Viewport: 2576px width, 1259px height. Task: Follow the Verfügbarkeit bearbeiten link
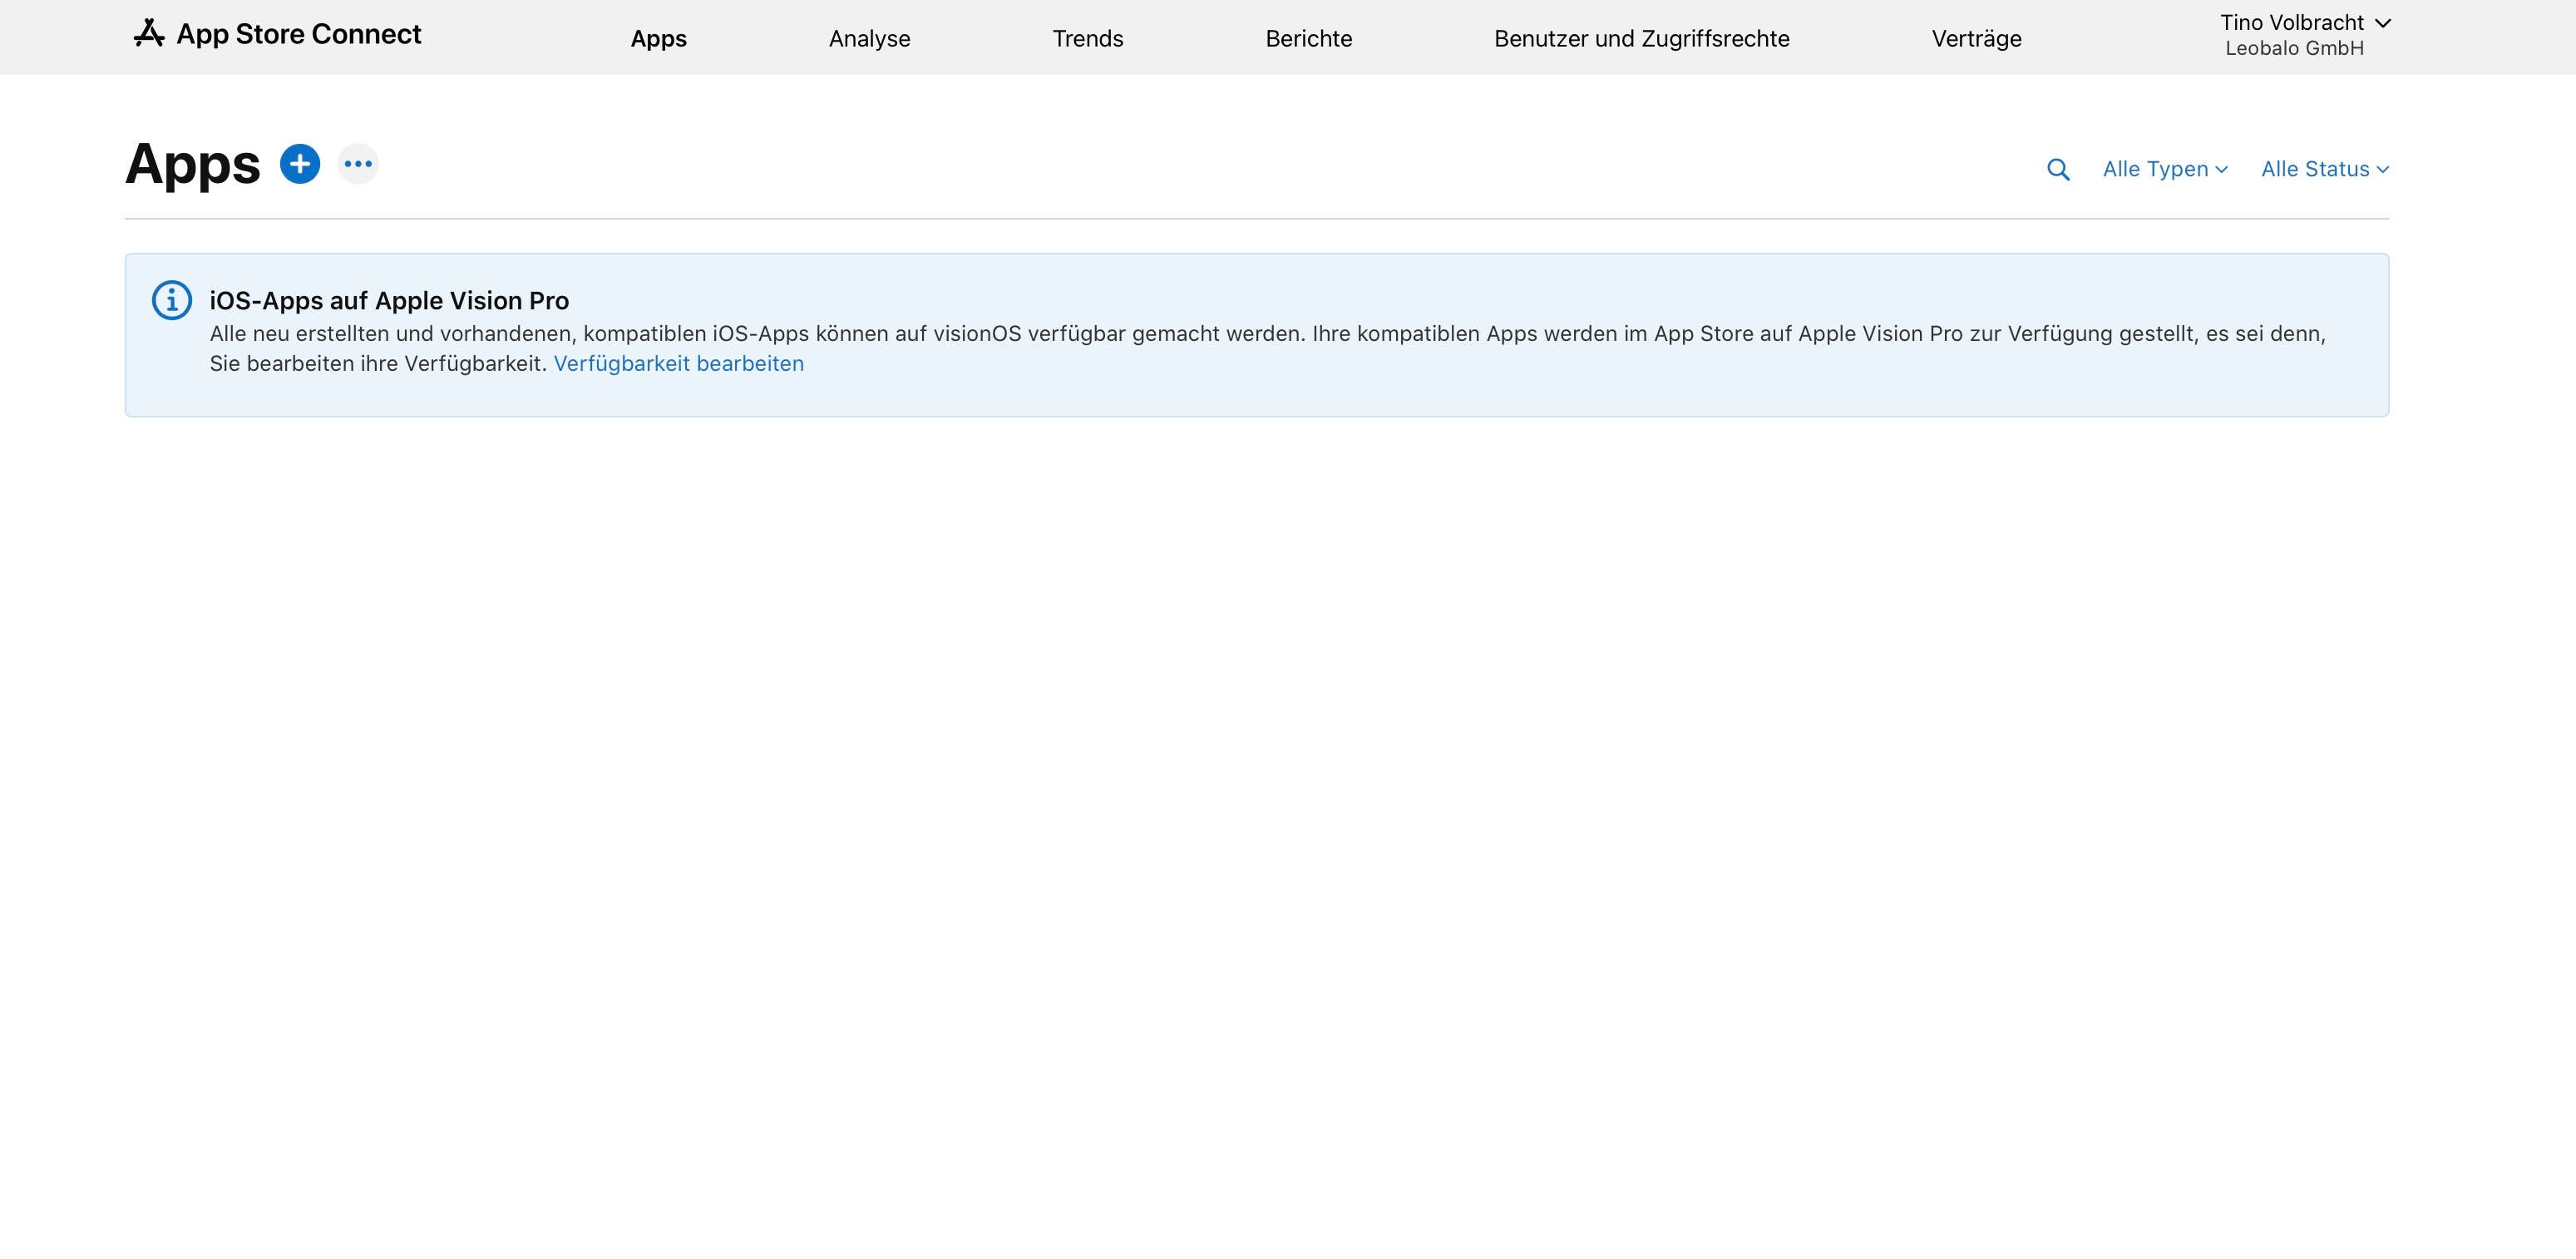[679, 364]
